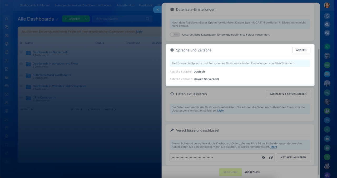This screenshot has width=337, height=178.
Task: Click the Status column header
Action: [100, 43]
